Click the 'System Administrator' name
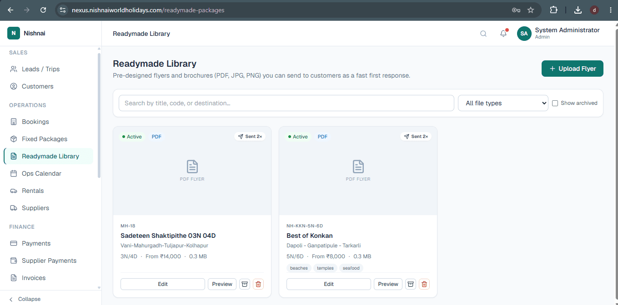 pyautogui.click(x=567, y=30)
